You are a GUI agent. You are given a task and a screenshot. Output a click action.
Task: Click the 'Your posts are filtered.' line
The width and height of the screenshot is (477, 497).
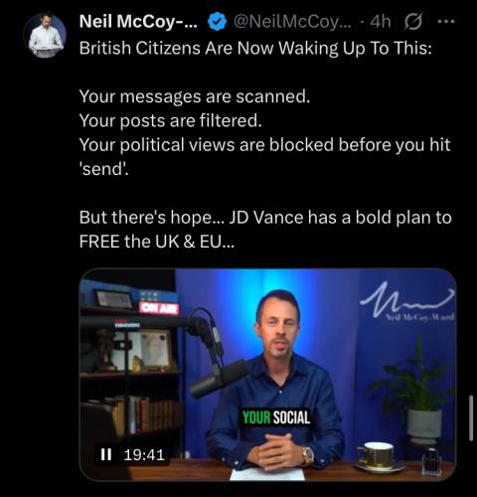(x=171, y=120)
